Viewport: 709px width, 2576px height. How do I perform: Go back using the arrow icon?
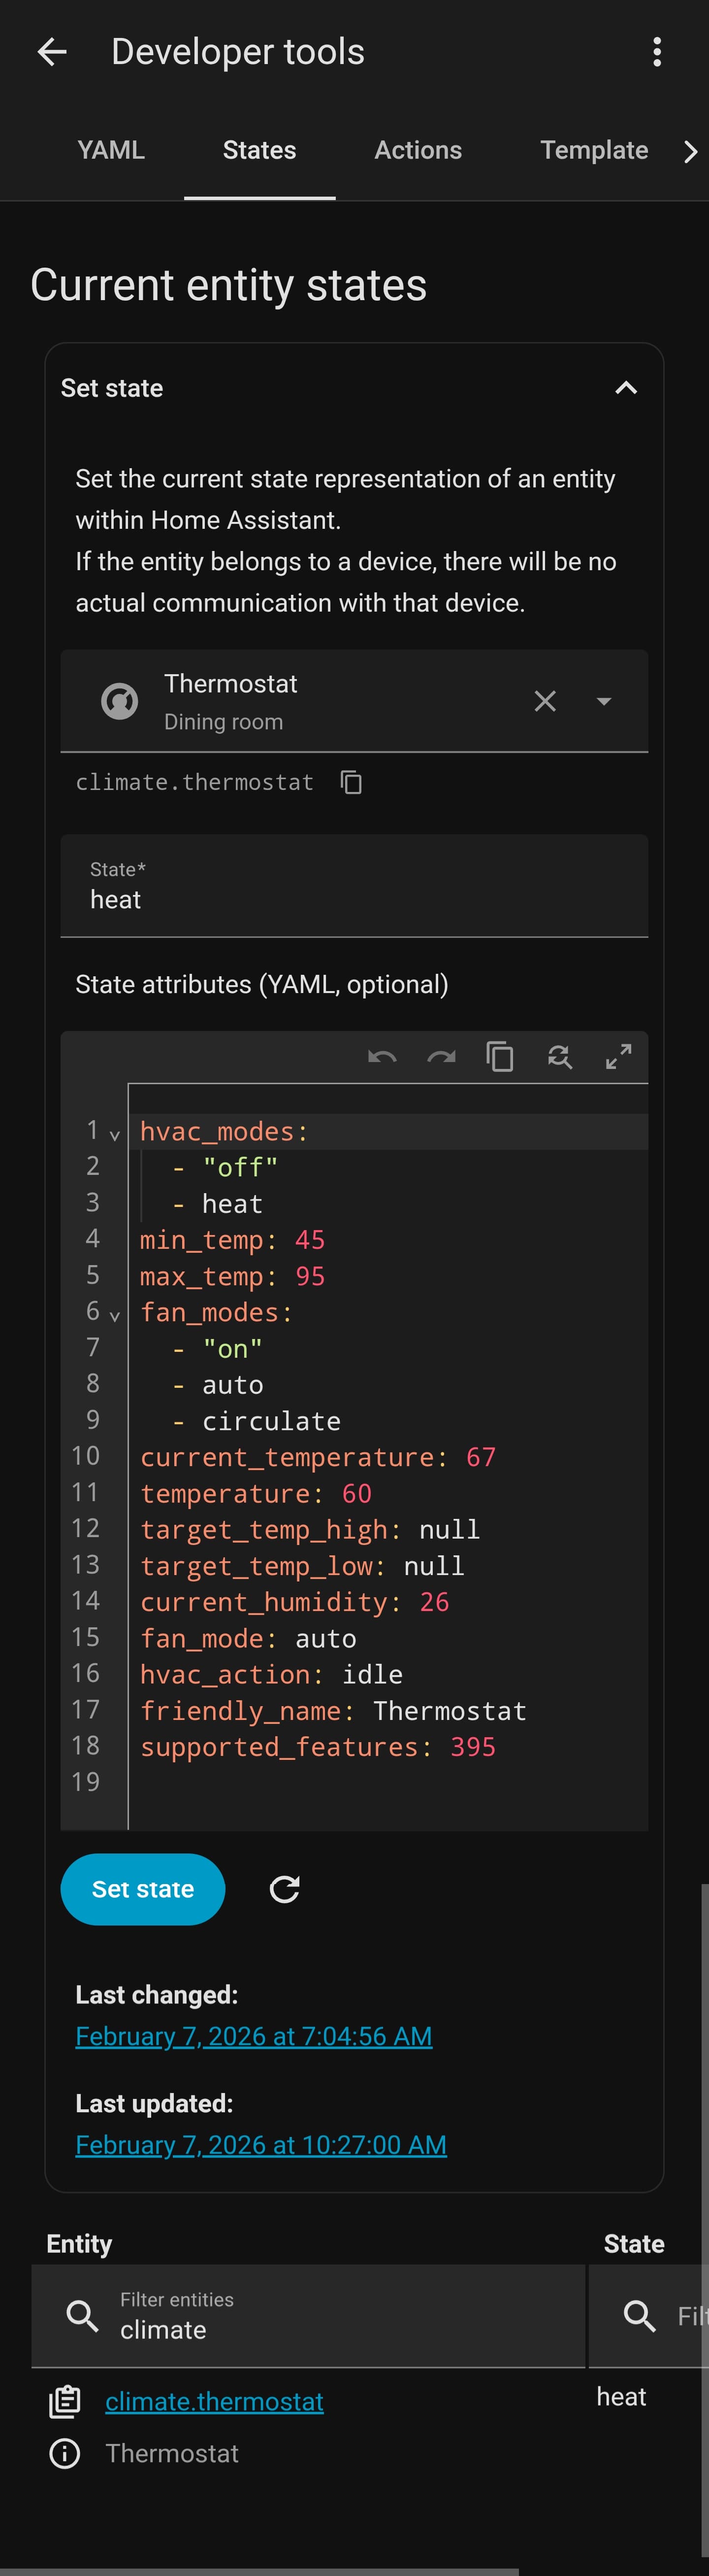(52, 52)
